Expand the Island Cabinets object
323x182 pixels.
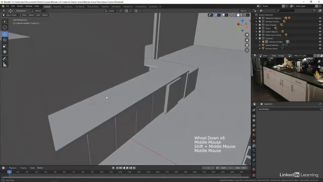(x=260, y=45)
